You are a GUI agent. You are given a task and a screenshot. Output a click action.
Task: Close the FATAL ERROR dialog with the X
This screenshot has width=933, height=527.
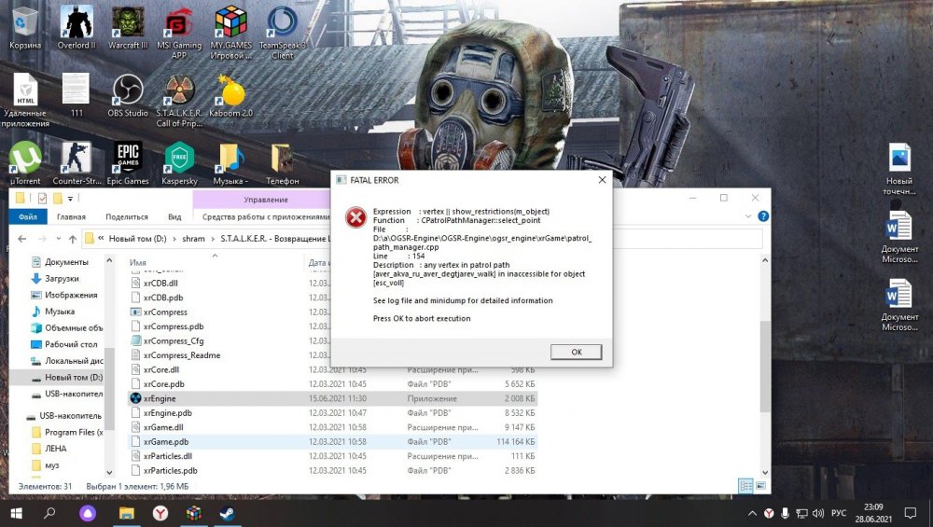pyautogui.click(x=602, y=180)
